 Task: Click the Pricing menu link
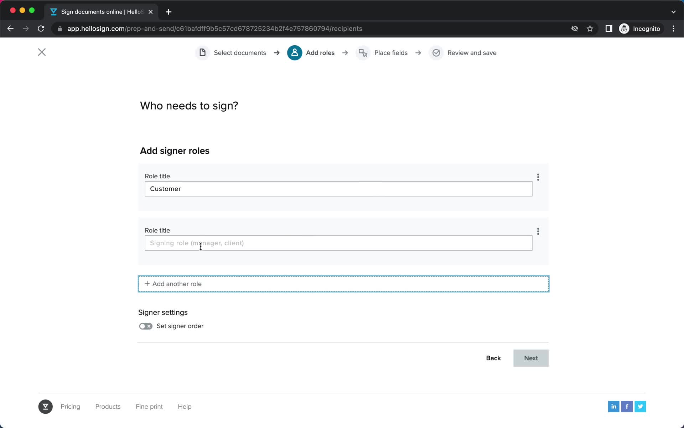pyautogui.click(x=71, y=407)
